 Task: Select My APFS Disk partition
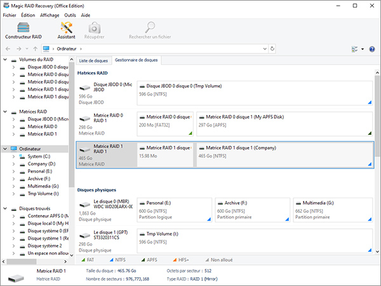(284, 124)
